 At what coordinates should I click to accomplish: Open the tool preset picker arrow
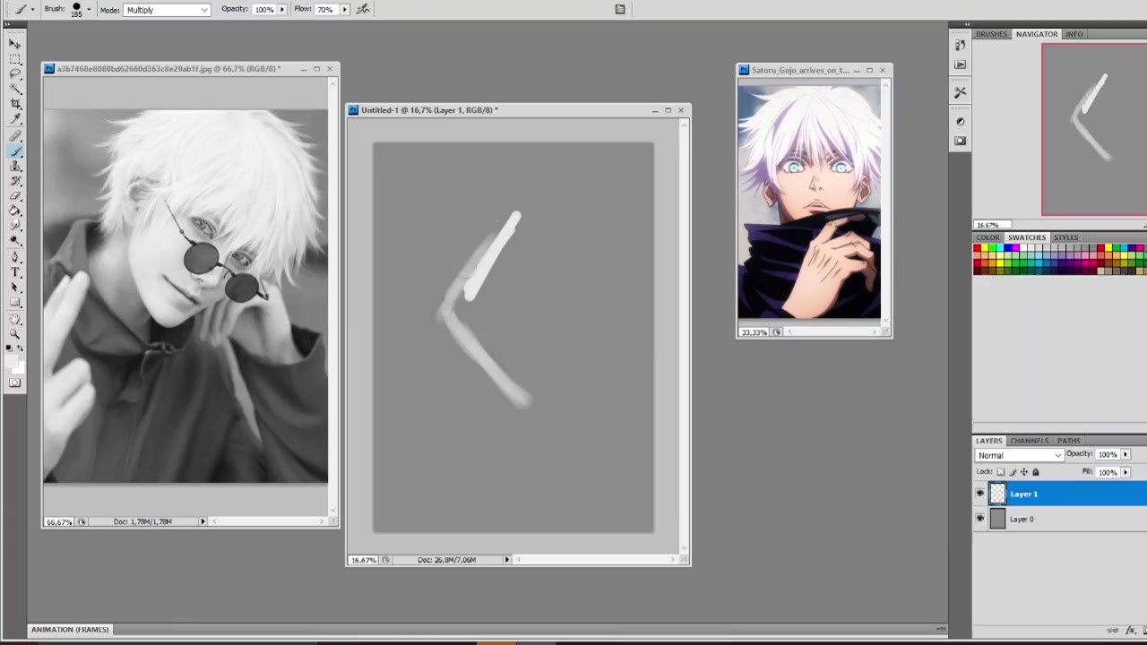[x=33, y=9]
